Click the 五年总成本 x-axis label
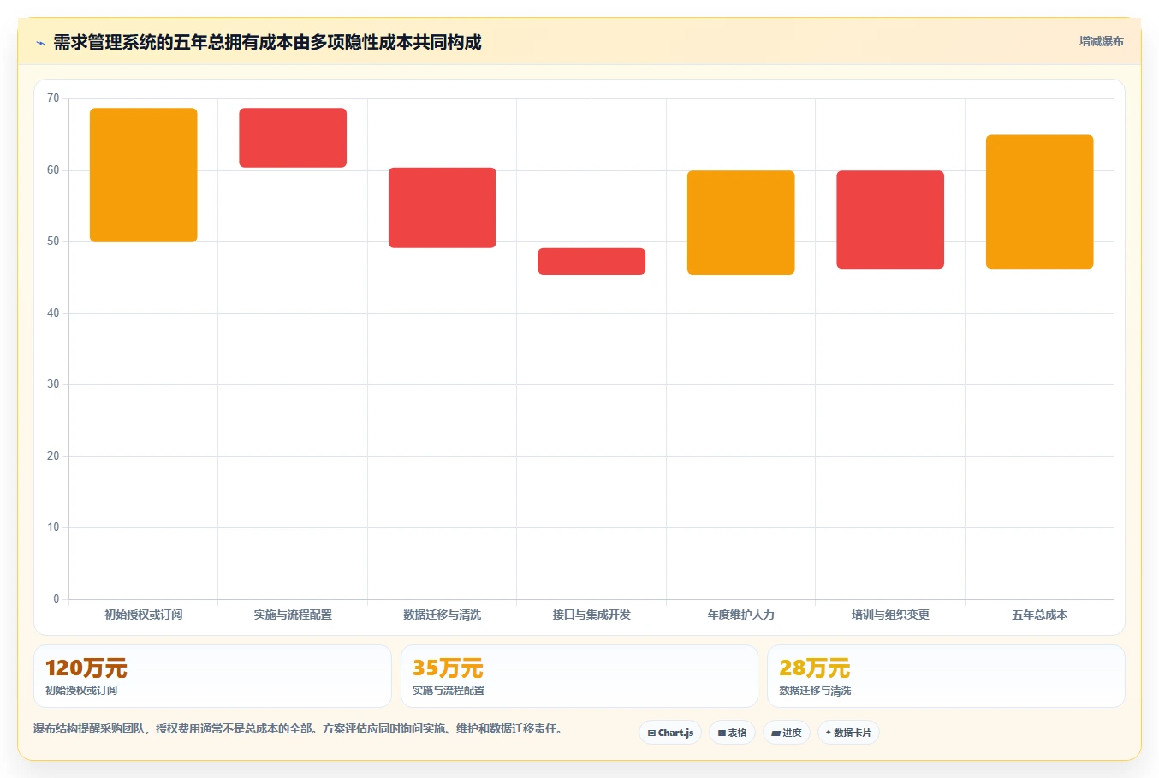 pyautogui.click(x=1040, y=615)
